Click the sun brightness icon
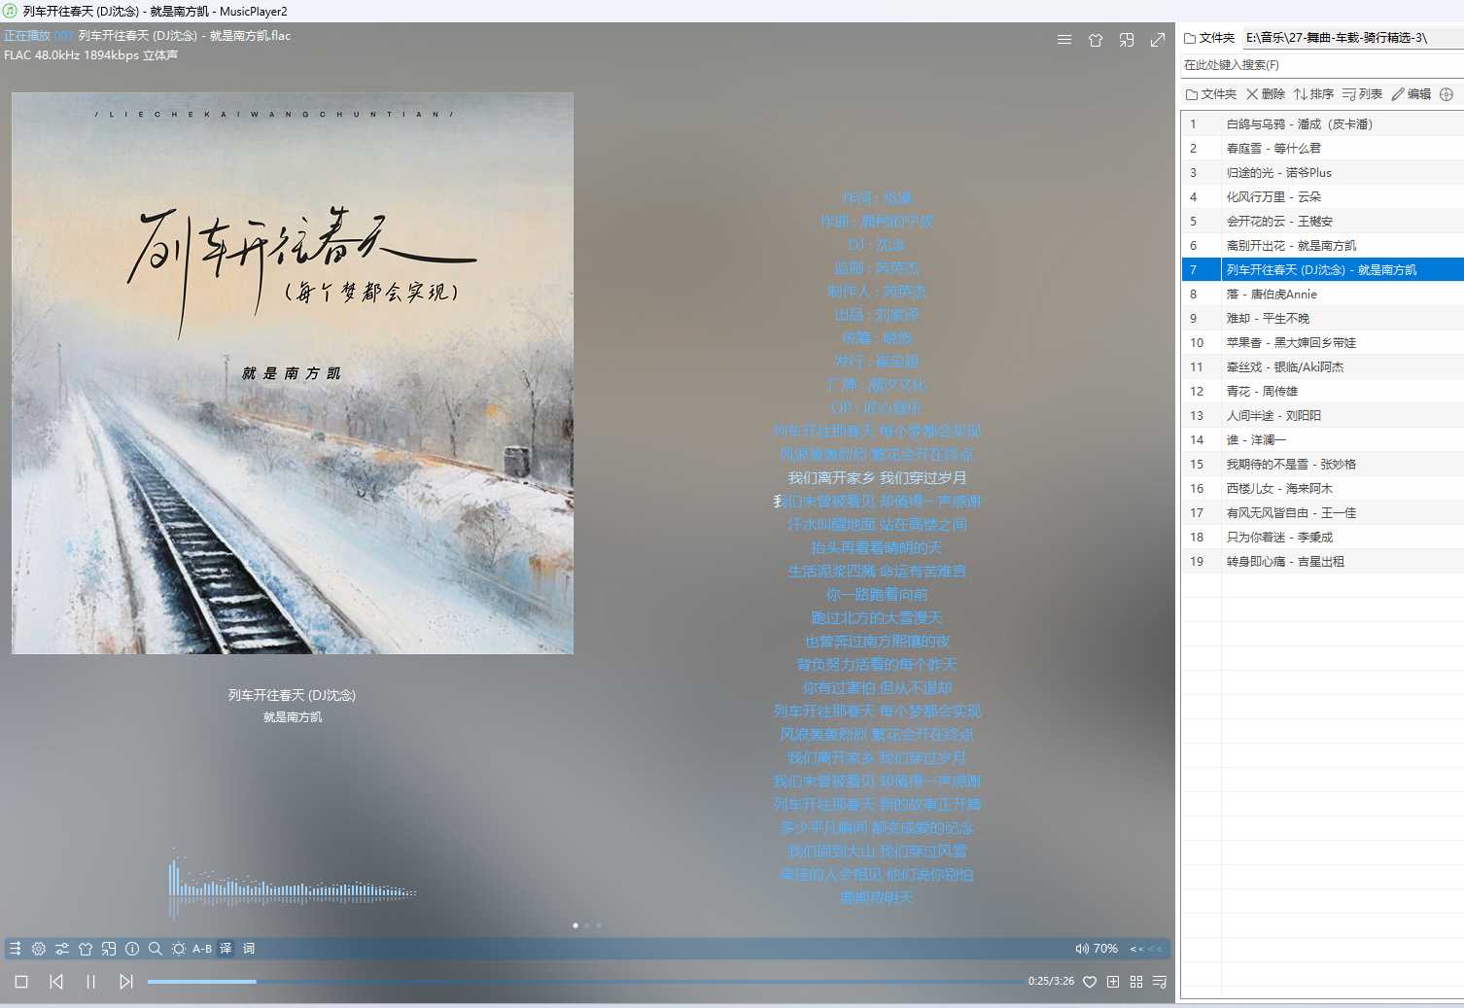The image size is (1464, 1008). tap(179, 949)
